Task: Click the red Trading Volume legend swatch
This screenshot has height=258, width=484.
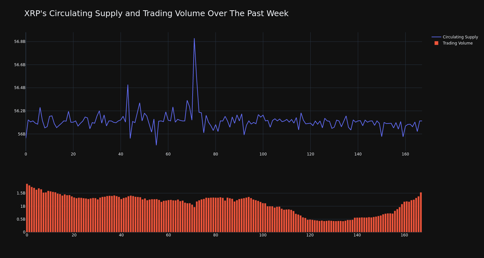Action: point(436,43)
